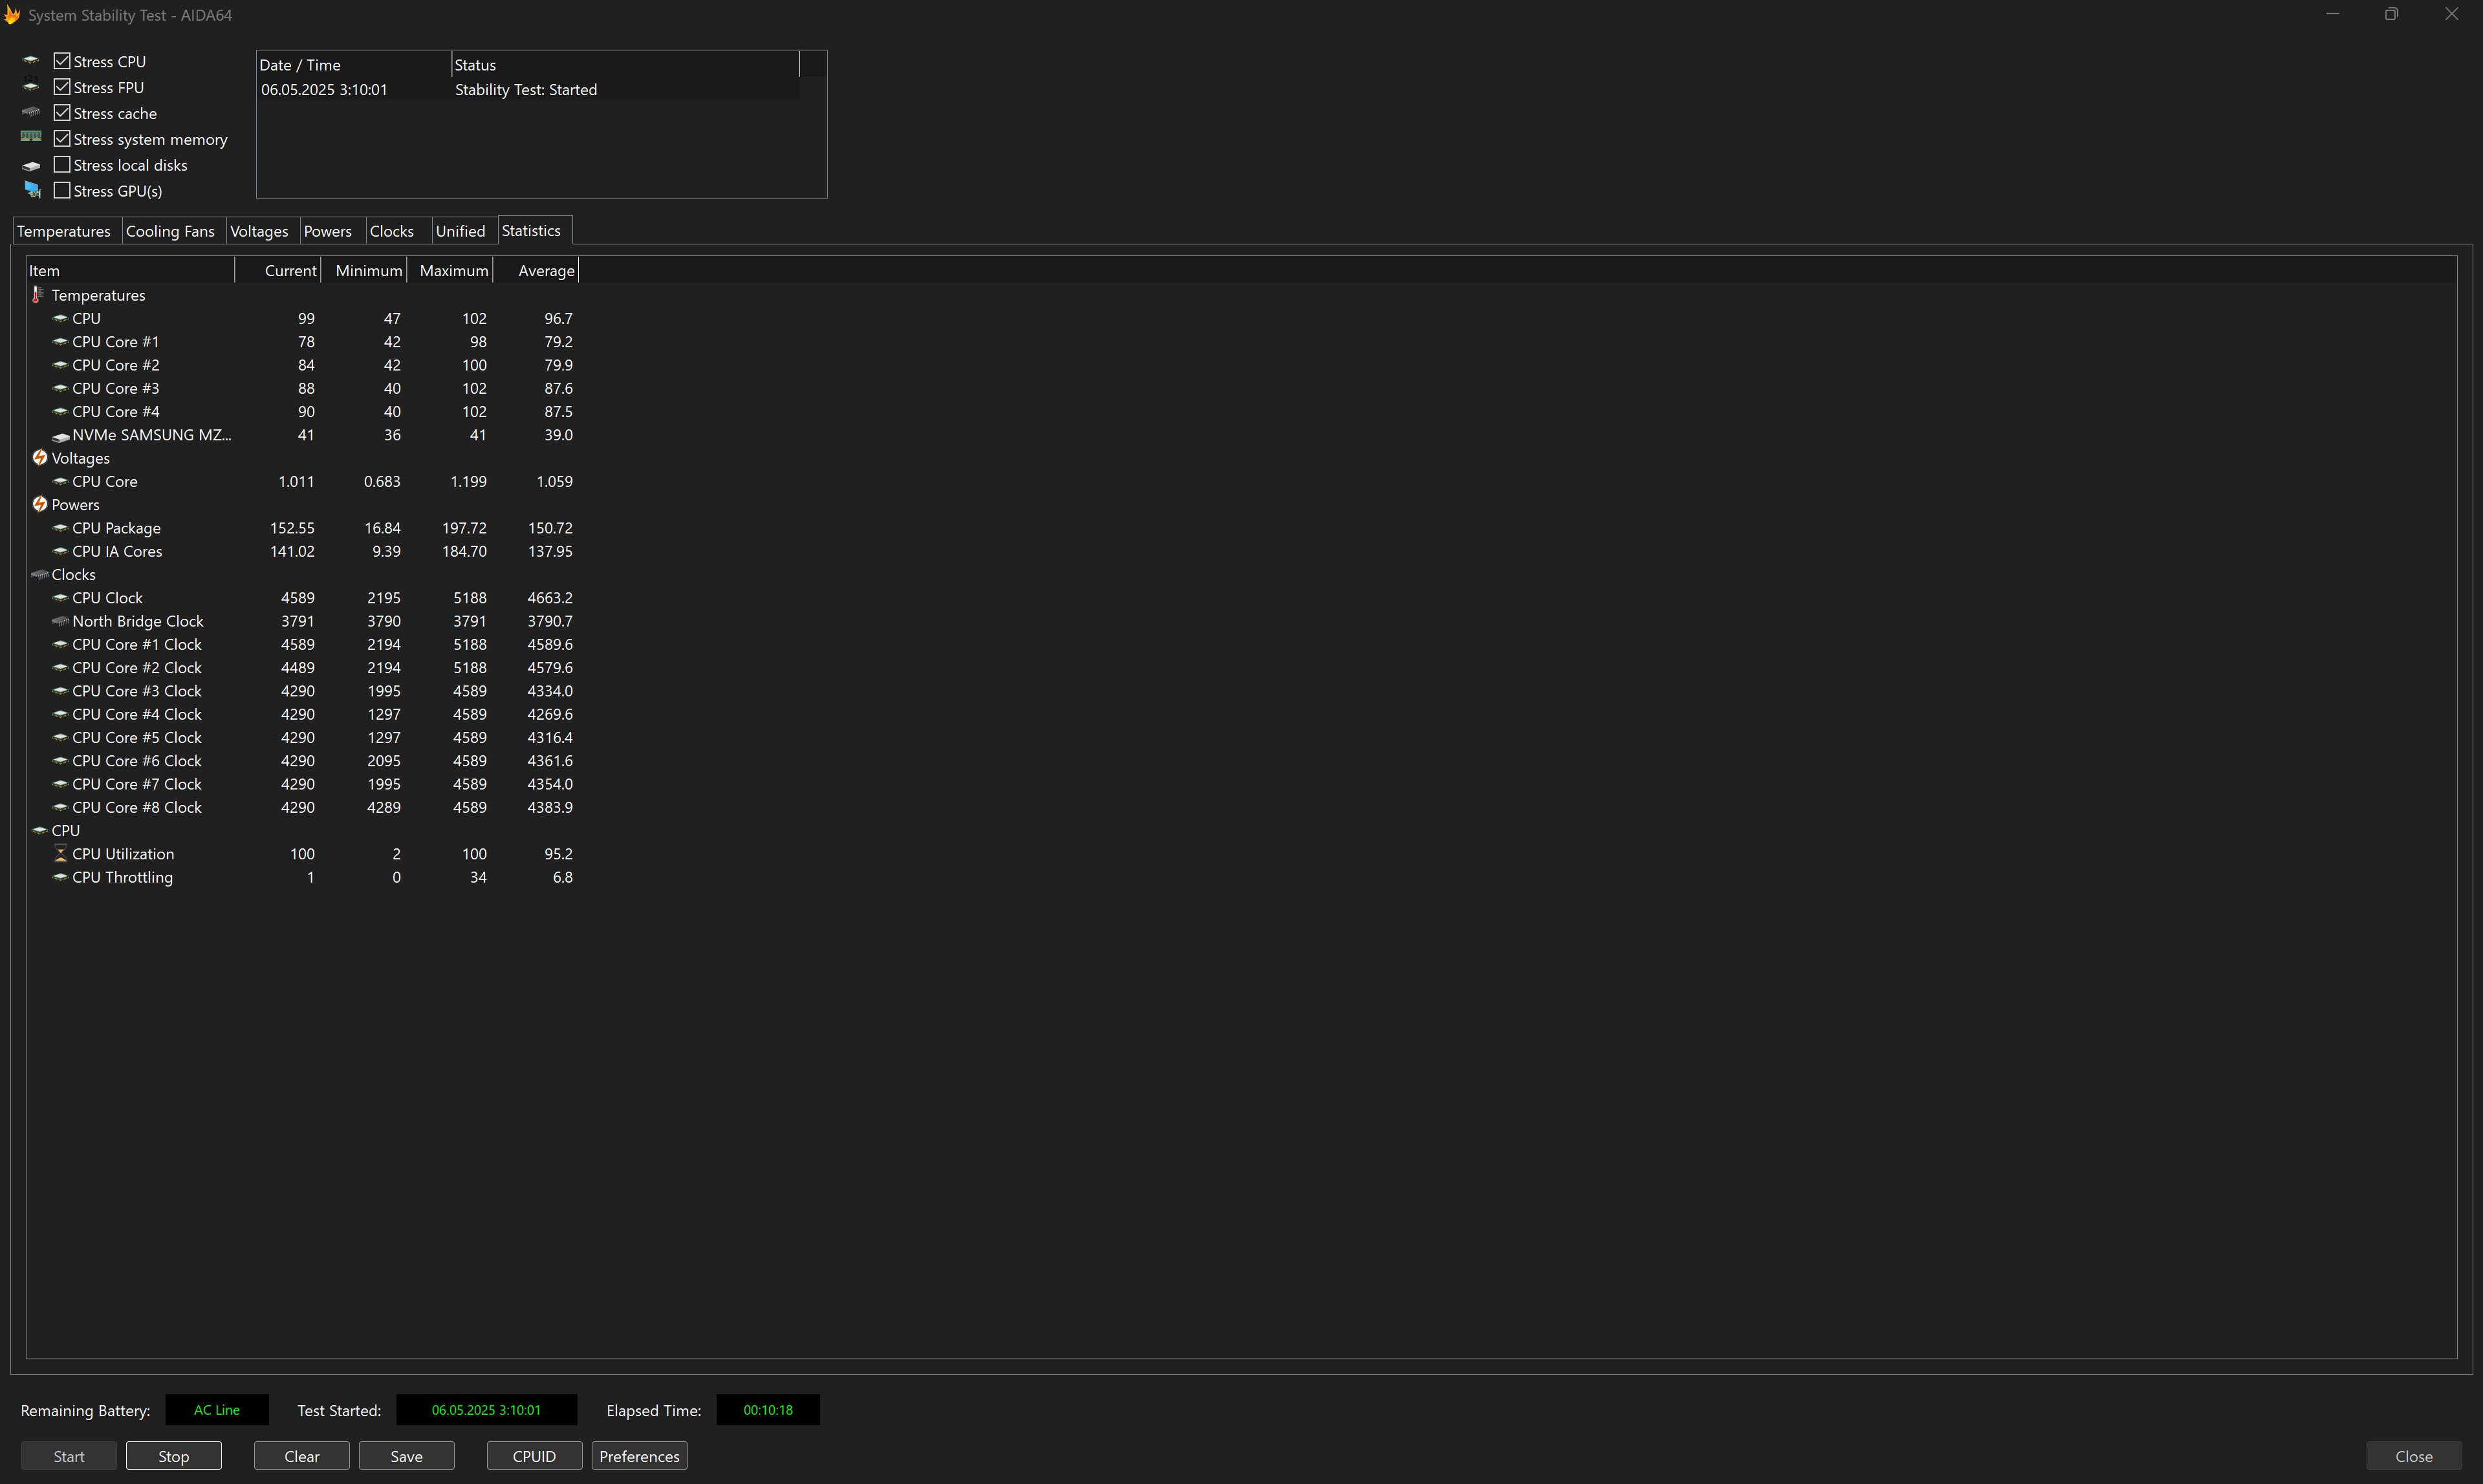Click the Voltages group lightning icon
Screen dimensions: 2483x1484
(x=40, y=458)
